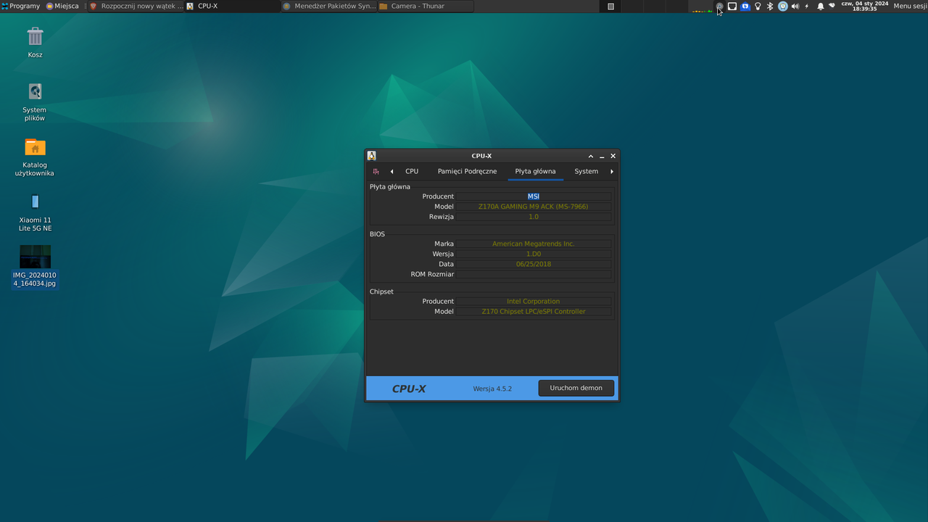Screen dimensions: 928x522
Task: Click the MSI producent value
Action: pos(534,196)
